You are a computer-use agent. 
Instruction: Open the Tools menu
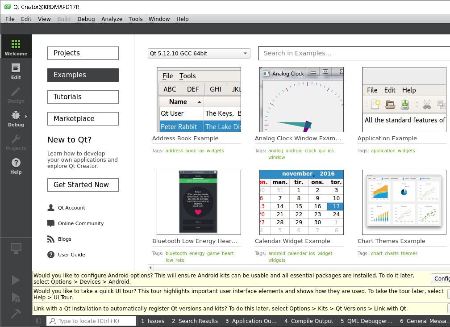pyautogui.click(x=135, y=19)
